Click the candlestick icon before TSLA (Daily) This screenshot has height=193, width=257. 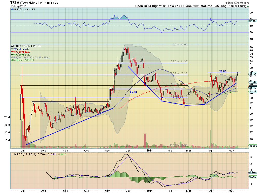(12, 46)
